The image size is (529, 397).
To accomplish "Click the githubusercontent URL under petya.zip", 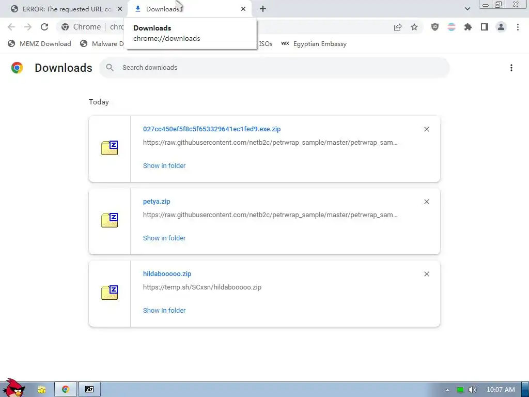I will [270, 215].
